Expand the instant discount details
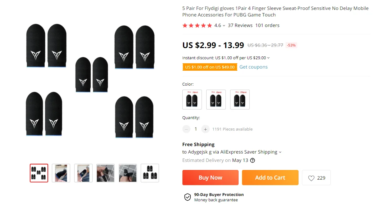Viewport: 378px width, 214px height. point(268,58)
